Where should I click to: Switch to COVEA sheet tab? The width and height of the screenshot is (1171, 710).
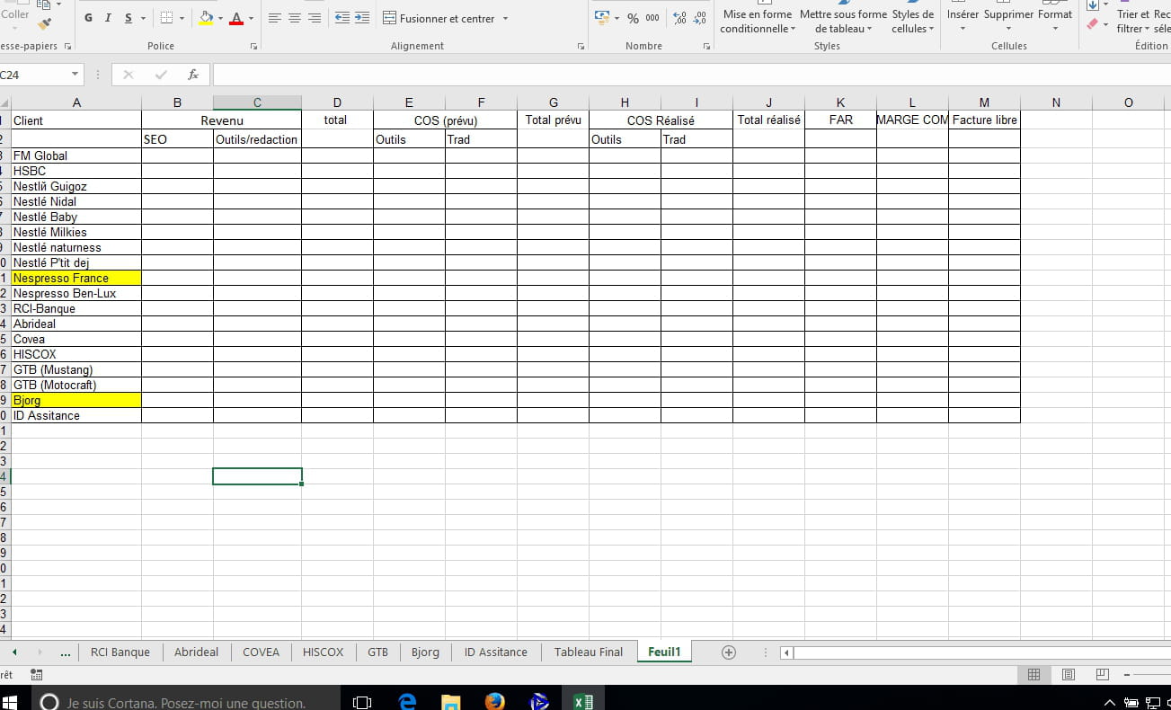click(262, 652)
